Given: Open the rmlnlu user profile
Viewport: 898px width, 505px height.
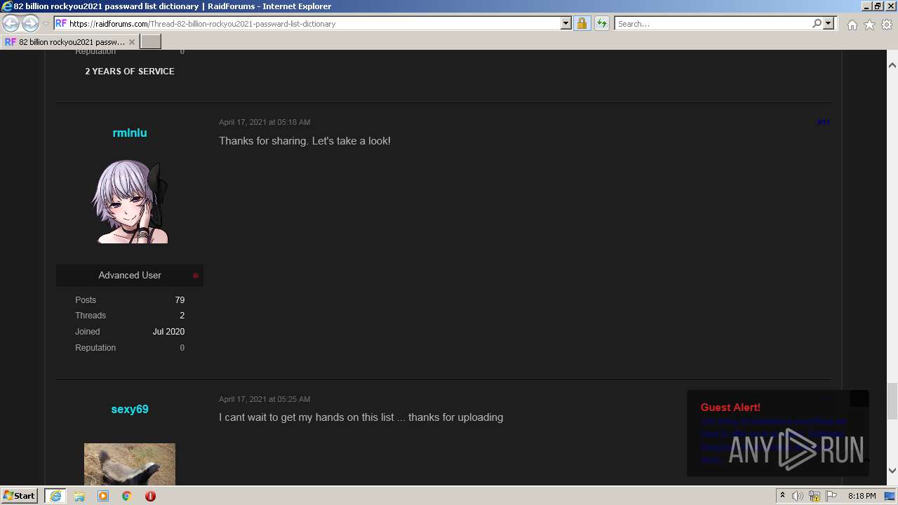Looking at the screenshot, I should tap(130, 133).
